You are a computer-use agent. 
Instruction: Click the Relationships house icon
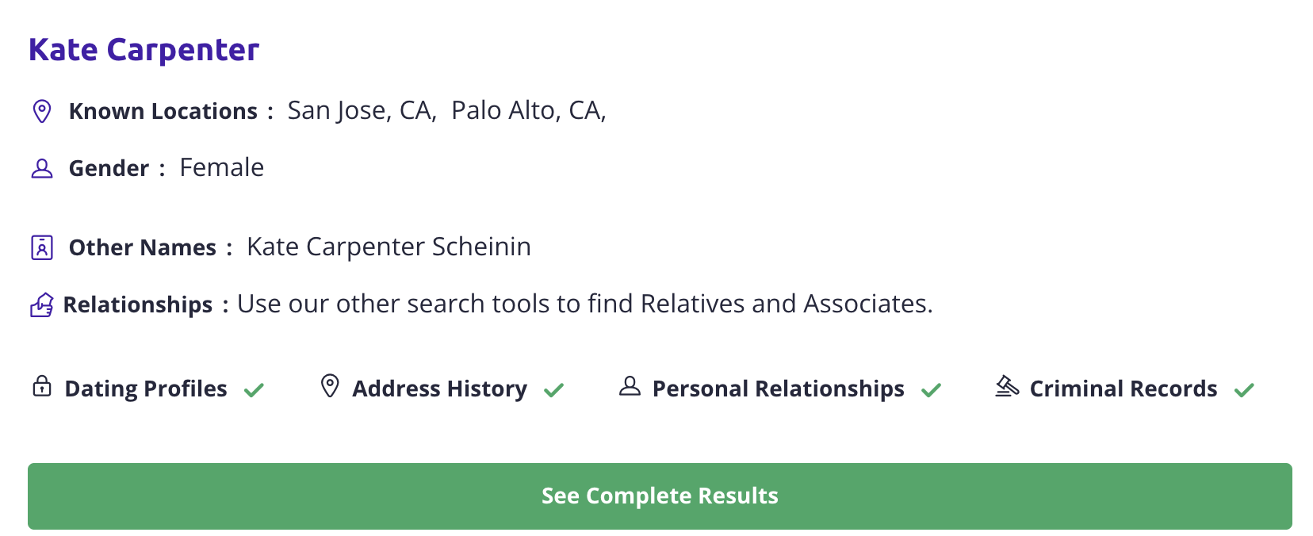coord(42,304)
